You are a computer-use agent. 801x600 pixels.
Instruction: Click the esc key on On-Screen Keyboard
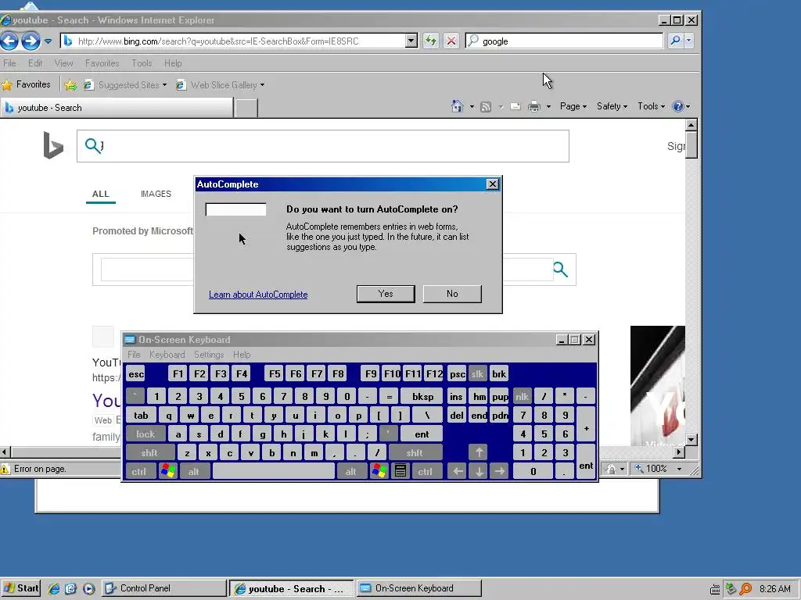pyautogui.click(x=136, y=374)
